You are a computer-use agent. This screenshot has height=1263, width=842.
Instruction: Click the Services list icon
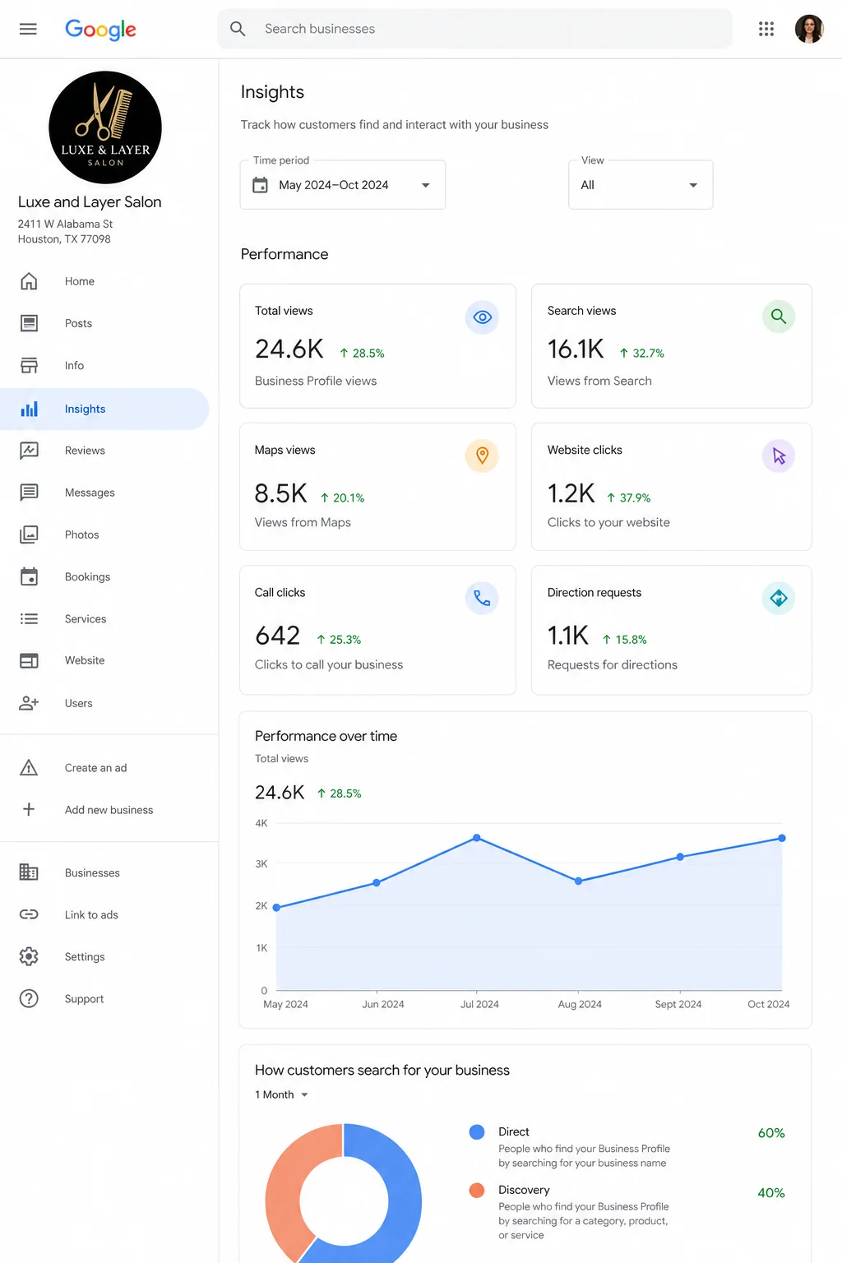click(x=29, y=618)
